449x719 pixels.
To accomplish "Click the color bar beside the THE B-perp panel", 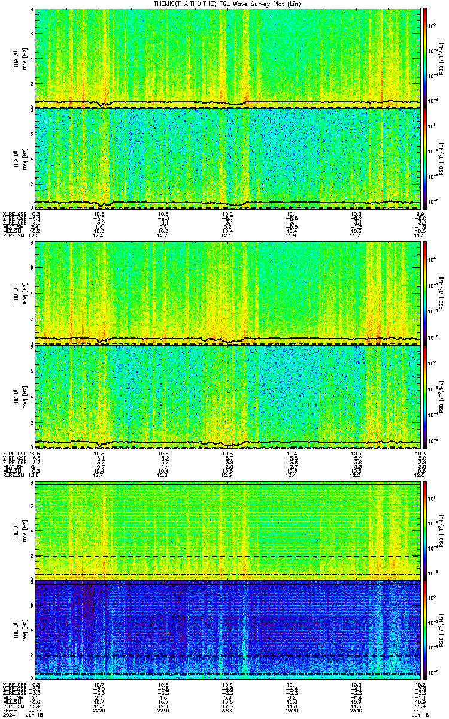I will click(425, 531).
